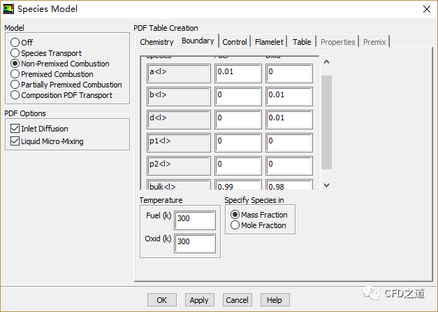Click the disabled Premix tab

pyautogui.click(x=374, y=42)
